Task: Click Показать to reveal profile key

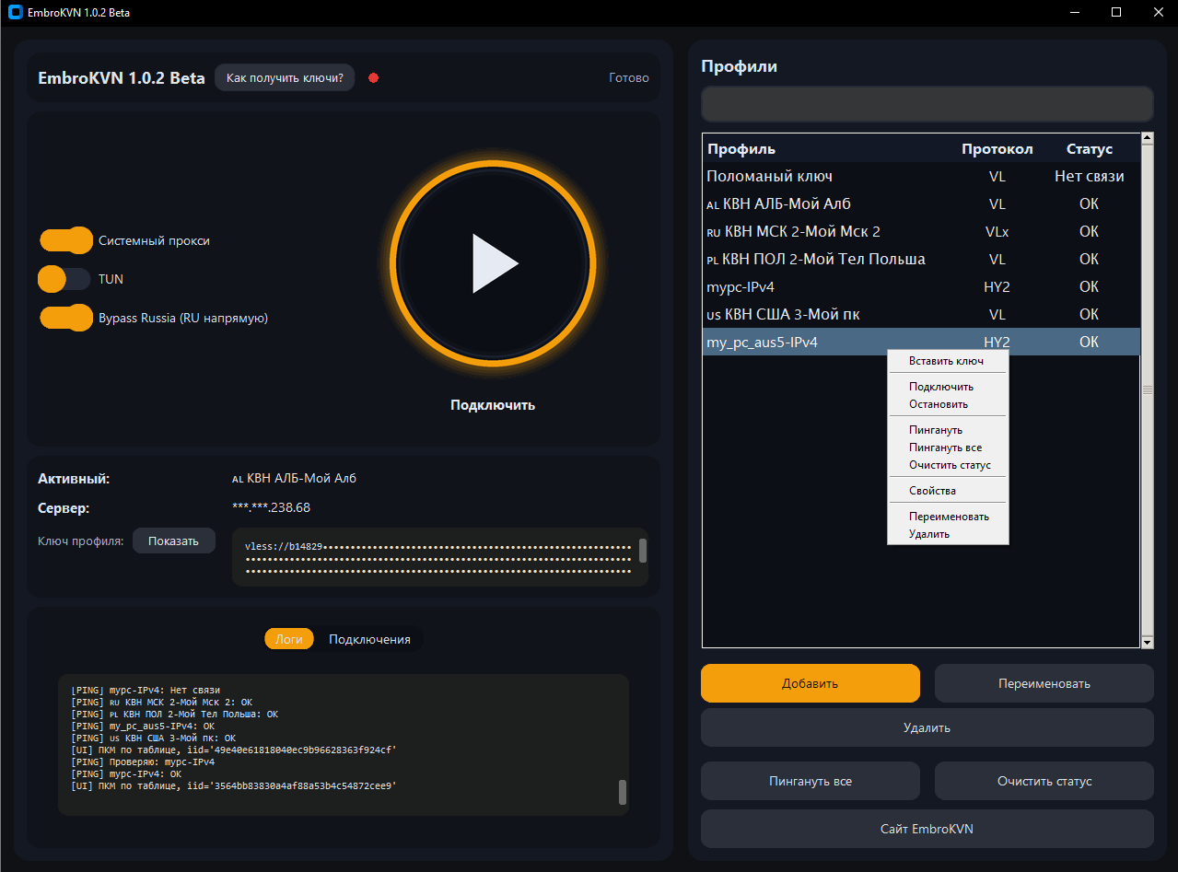Action: tap(173, 541)
